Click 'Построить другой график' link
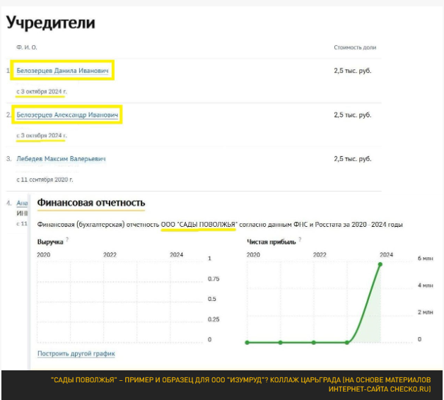Viewport: 444px width, 400px height. (76, 353)
